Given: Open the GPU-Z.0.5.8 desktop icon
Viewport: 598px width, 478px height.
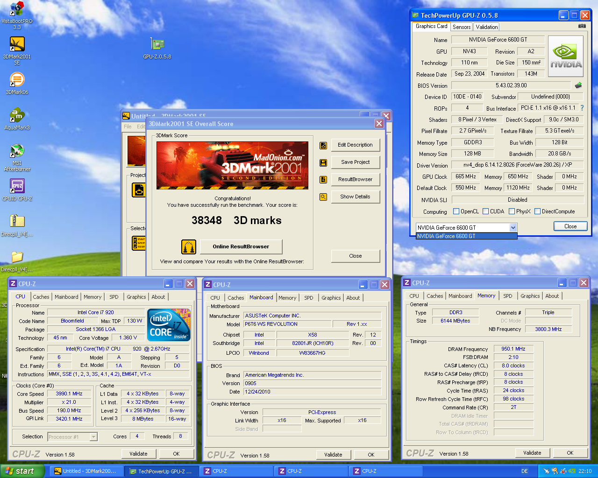Looking at the screenshot, I should coord(157,44).
